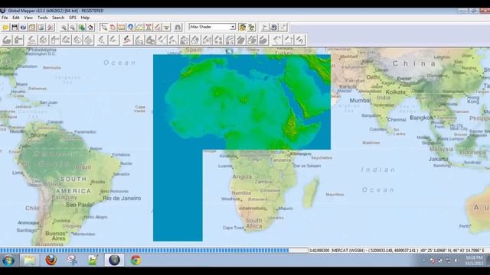Click the Zoom Out magnifier icon
The width and height of the screenshot is (490, 275).
[x=73, y=27]
